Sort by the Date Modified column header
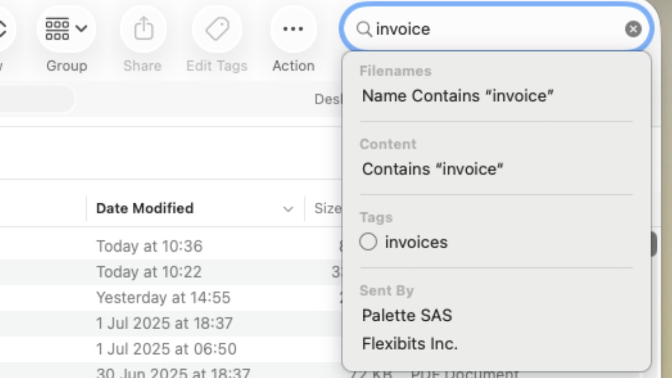The width and height of the screenshot is (672, 378). click(195, 208)
